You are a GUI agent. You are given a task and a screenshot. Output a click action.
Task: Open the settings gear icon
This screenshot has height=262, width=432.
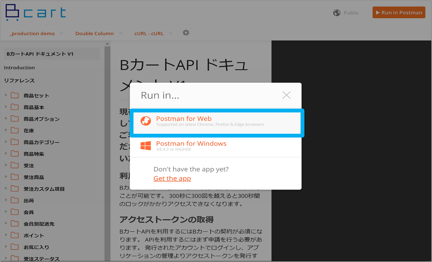pyautogui.click(x=186, y=33)
